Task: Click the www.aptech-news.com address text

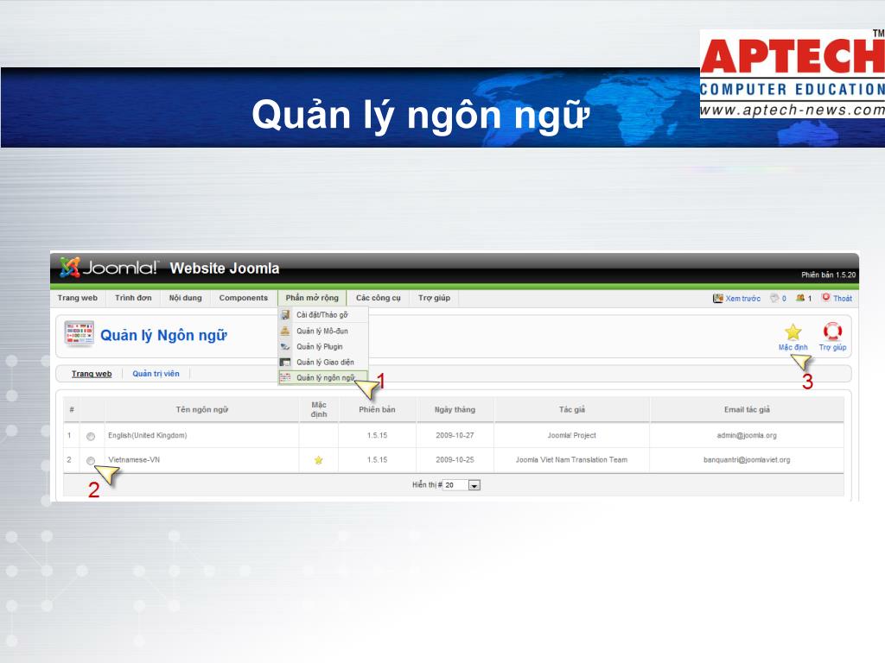Action: [793, 110]
